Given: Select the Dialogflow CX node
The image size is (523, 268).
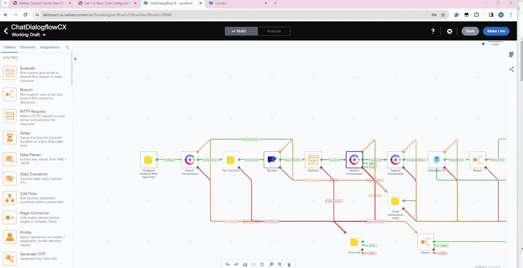Looking at the screenshot, I should [437, 160].
